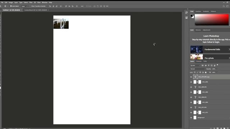
Task: Click the white background color swatch
Action: 193,17
